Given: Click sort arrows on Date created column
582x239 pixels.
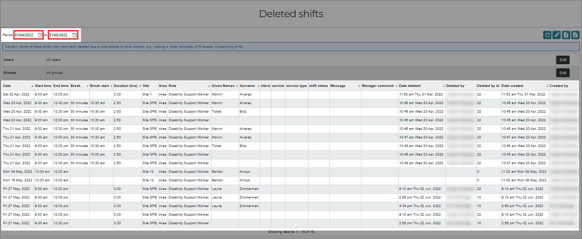Looking at the screenshot, I should (547, 86).
